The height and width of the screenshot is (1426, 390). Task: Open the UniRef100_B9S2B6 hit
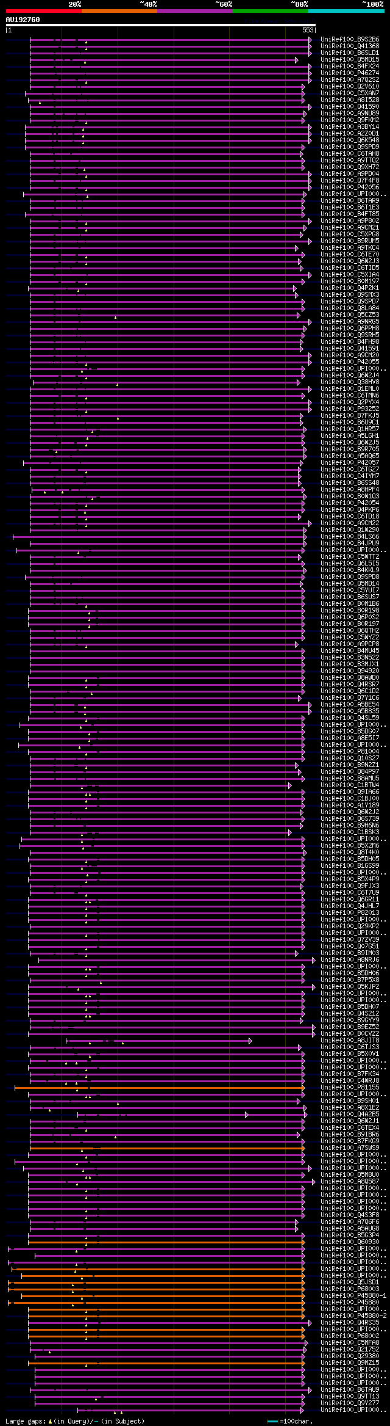pyautogui.click(x=350, y=40)
